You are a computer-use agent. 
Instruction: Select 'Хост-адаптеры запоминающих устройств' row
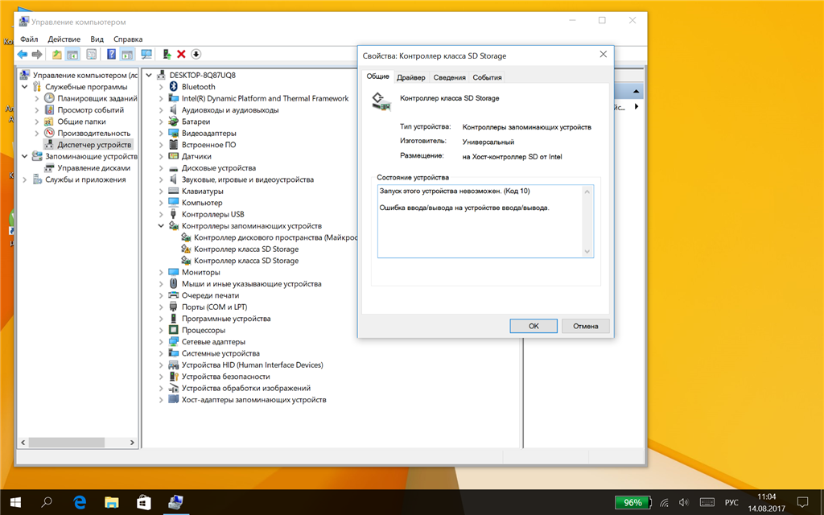pyautogui.click(x=248, y=399)
